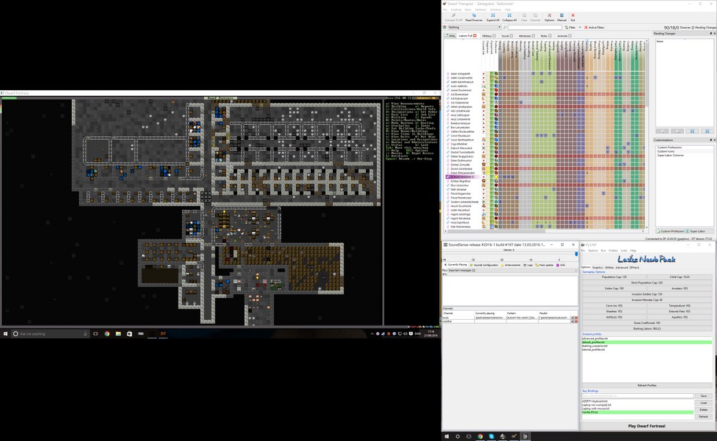Mute the music channel in SoundSense
The height and width of the screenshot is (441, 717).
point(572,317)
